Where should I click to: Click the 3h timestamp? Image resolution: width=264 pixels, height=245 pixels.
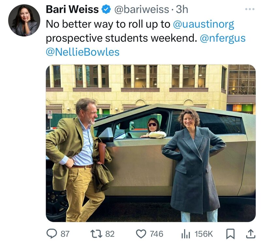tap(182, 9)
